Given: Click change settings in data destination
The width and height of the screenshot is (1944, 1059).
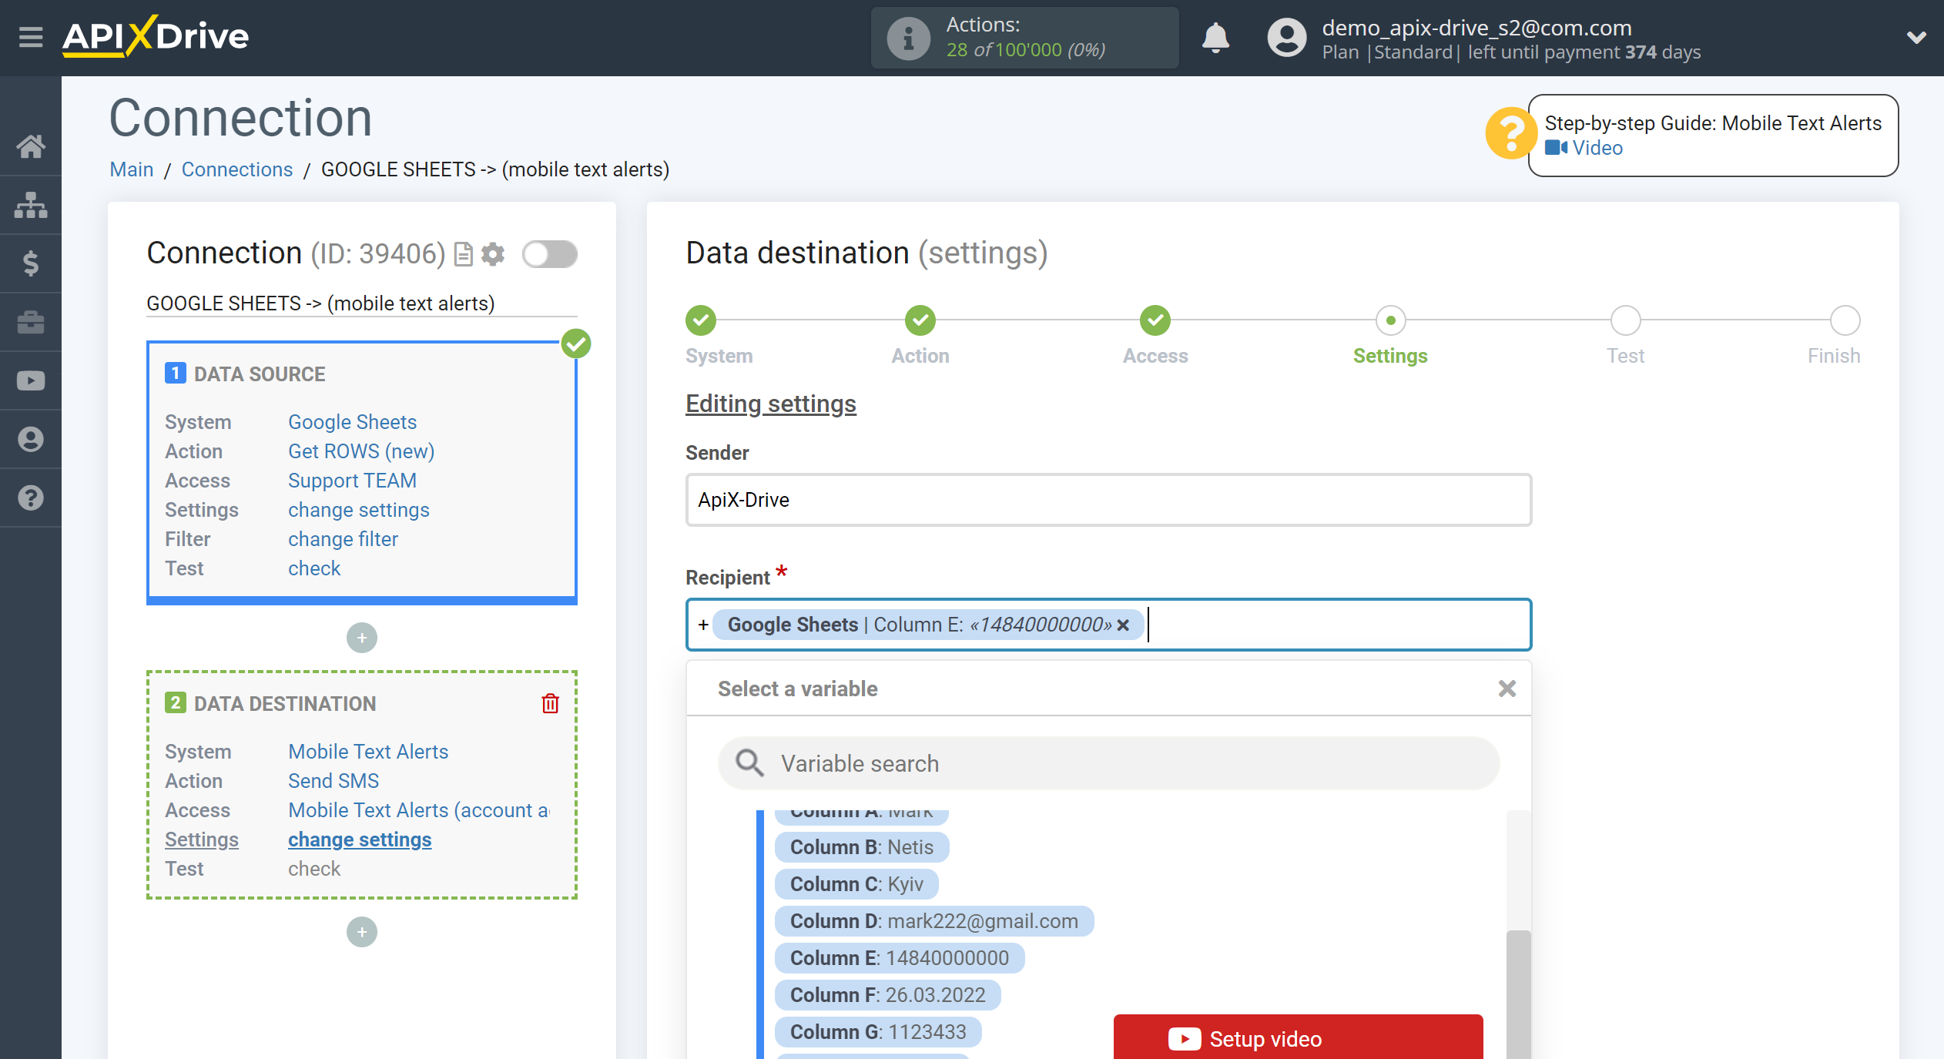Looking at the screenshot, I should (x=360, y=839).
